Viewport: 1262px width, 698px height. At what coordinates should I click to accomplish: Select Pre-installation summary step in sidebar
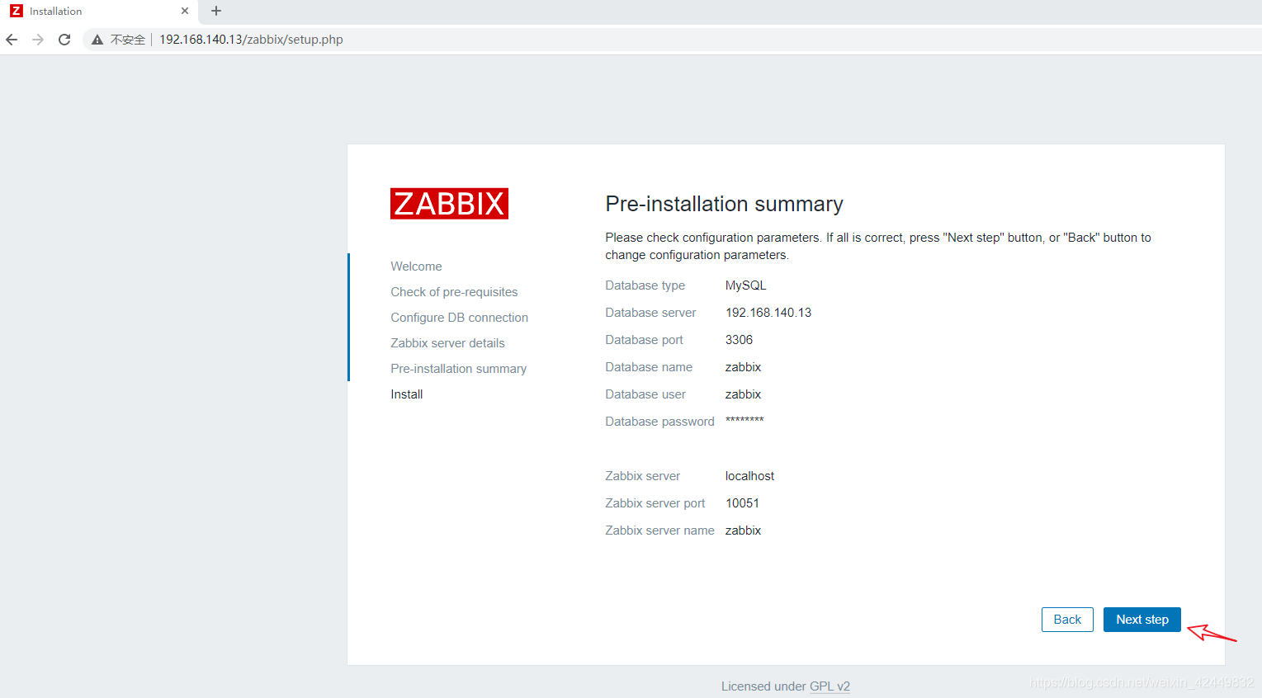[458, 369]
